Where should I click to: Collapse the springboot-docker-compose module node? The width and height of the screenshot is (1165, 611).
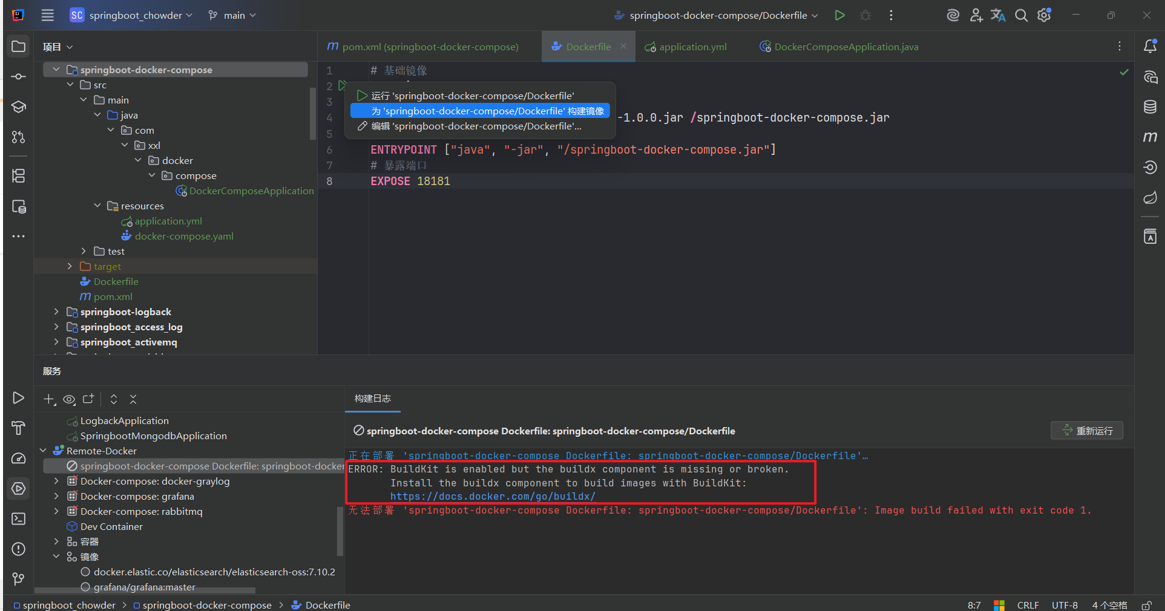click(56, 70)
